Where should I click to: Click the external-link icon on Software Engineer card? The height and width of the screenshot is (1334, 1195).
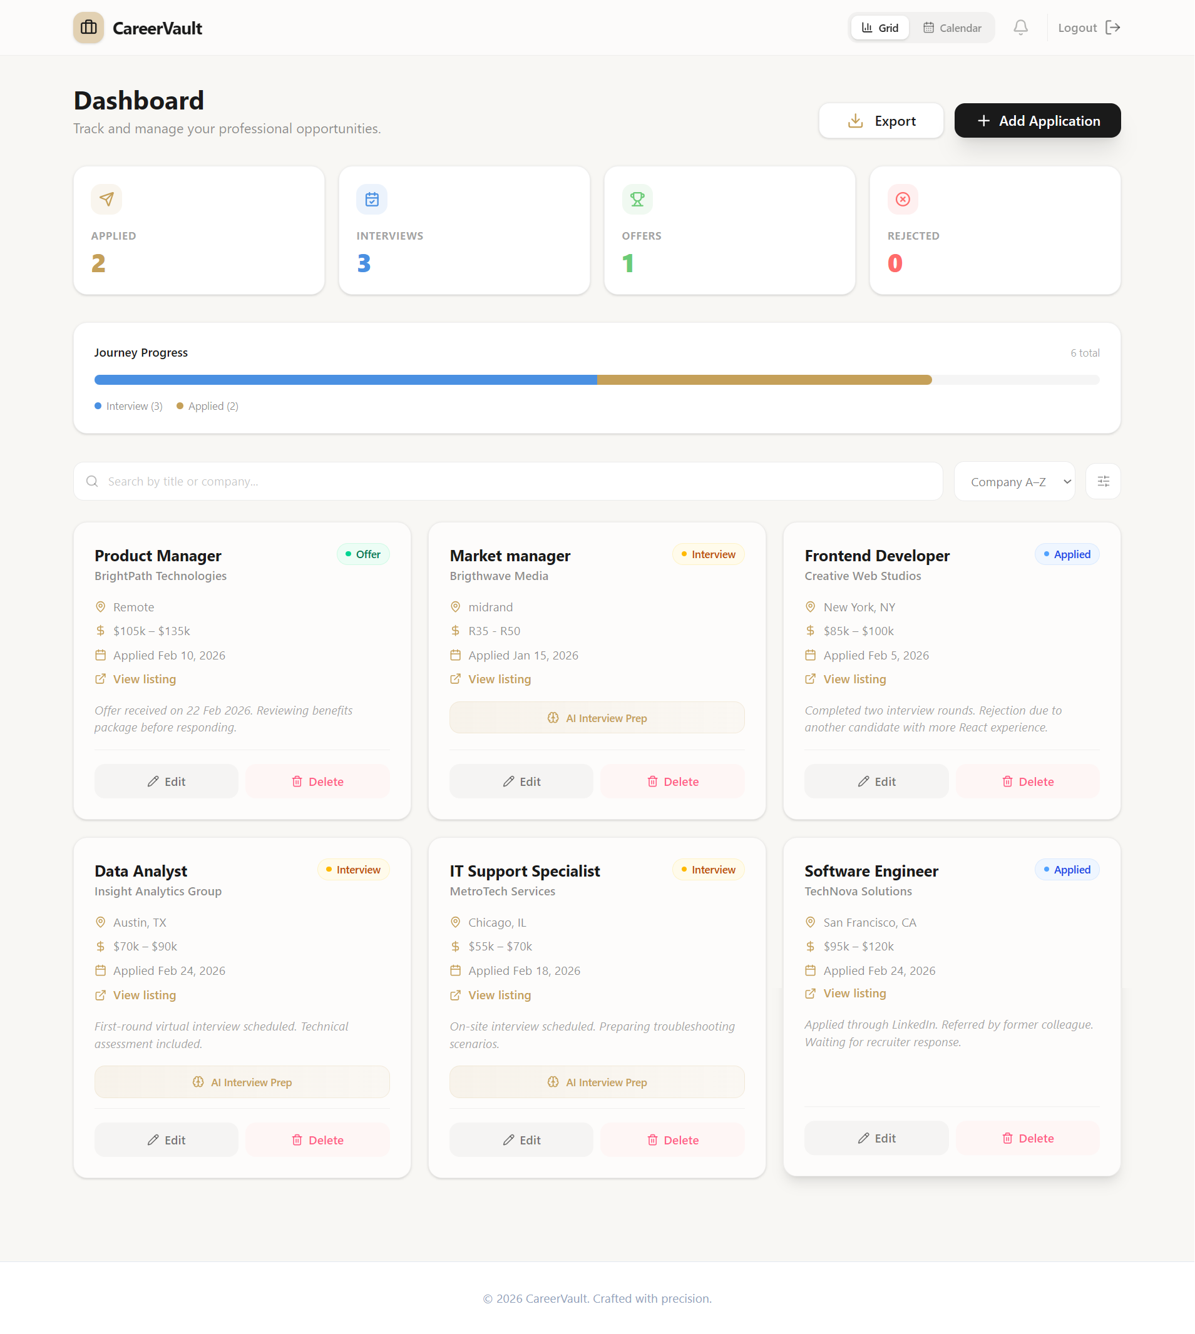(x=811, y=994)
